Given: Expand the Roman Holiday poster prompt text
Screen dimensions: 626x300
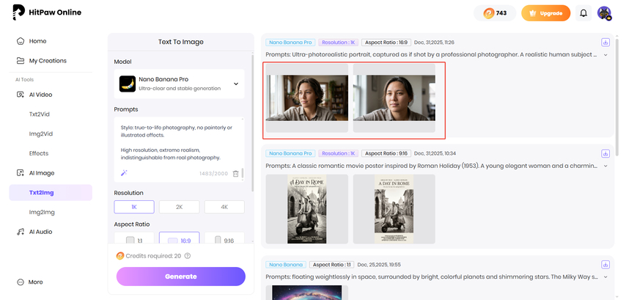Looking at the screenshot, I should pos(605,166).
